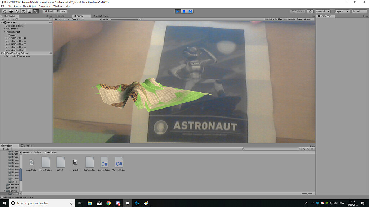Select the terrainData C# script file
369x207 pixels.
pos(104,164)
